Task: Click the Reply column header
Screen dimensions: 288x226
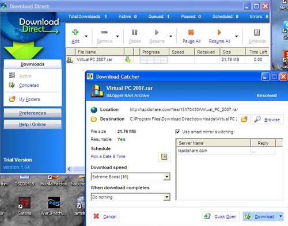Action: point(263,143)
